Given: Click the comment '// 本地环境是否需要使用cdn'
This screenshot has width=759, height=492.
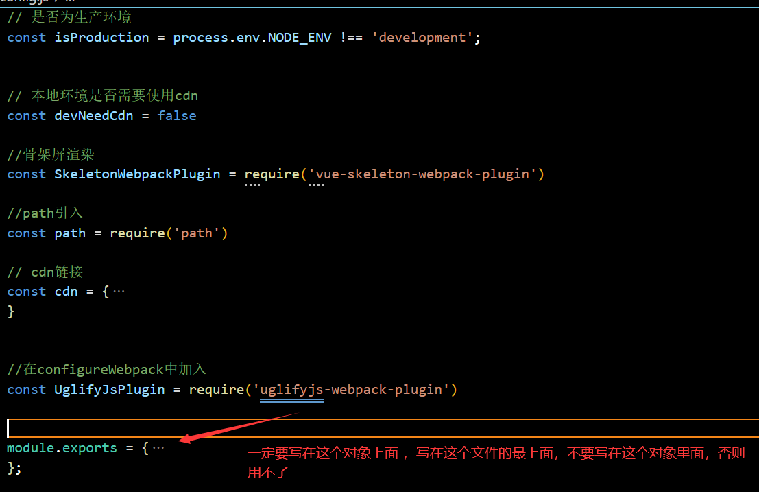Looking at the screenshot, I should tap(103, 95).
